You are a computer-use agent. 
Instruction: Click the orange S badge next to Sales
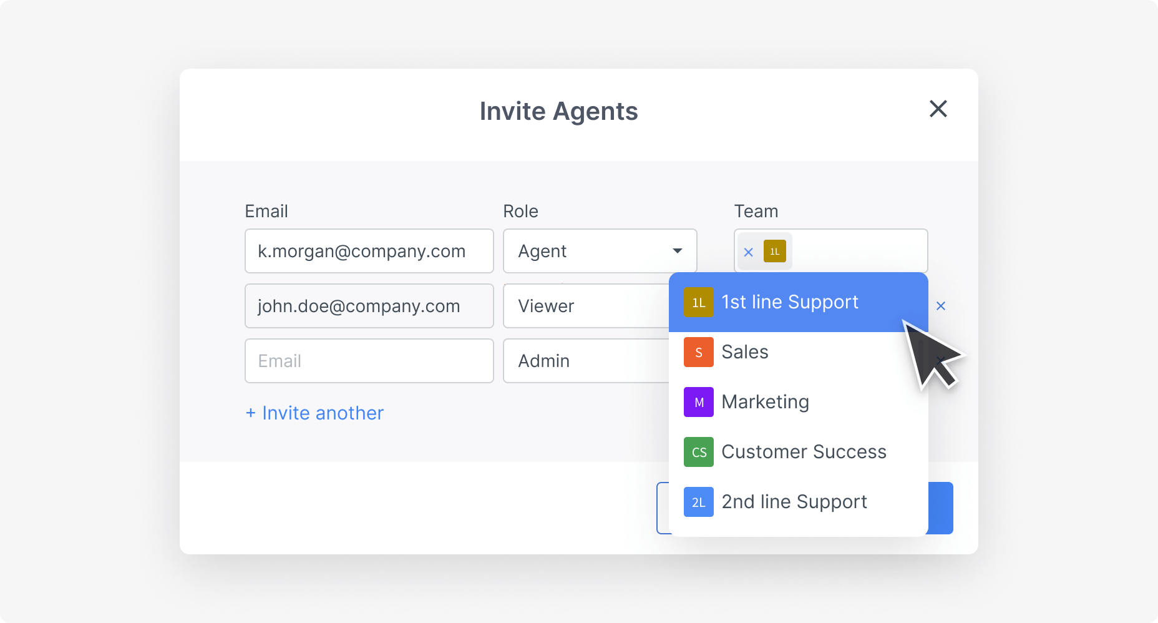tap(698, 352)
